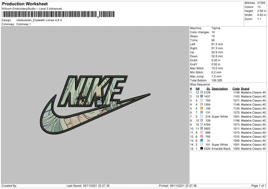Screen dimensions: 268x189
Task: Click the Page 1 of 1 indicator
Action: pyautogui.click(x=259, y=186)
